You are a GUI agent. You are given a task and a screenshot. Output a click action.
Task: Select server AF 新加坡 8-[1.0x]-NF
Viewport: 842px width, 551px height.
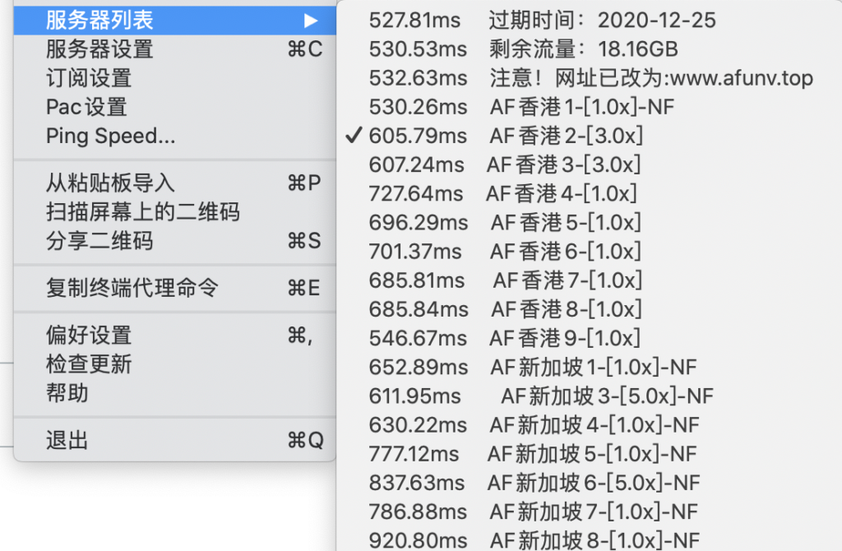589,540
